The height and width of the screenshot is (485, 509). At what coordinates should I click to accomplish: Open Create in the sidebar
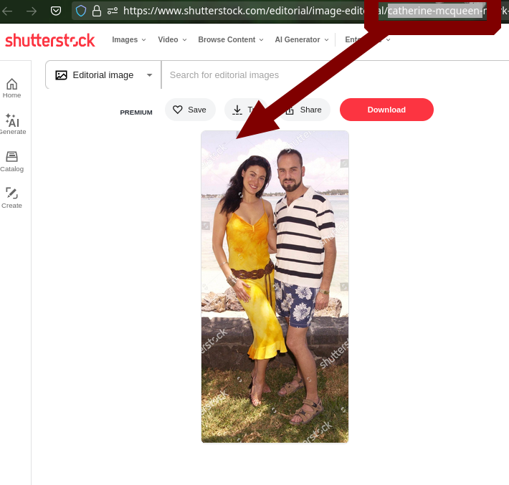11,198
